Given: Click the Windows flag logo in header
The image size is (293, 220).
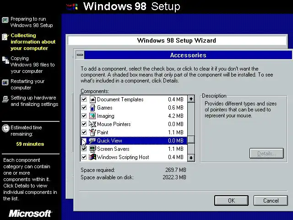Looking at the screenshot, I should (72, 7).
